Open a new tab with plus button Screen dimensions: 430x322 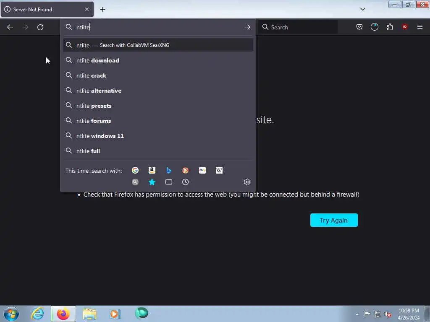pyautogui.click(x=102, y=10)
